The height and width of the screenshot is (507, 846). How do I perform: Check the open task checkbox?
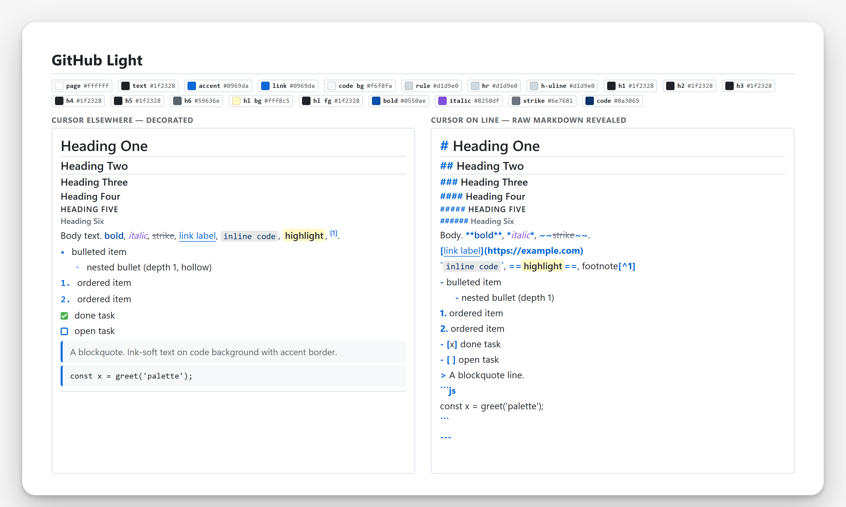[x=64, y=332]
